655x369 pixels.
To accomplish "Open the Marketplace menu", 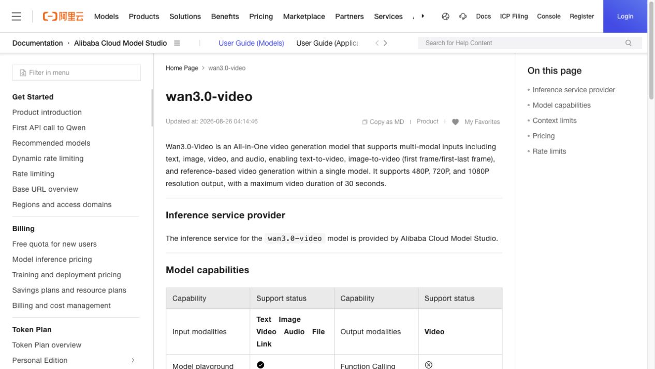I will [x=304, y=16].
